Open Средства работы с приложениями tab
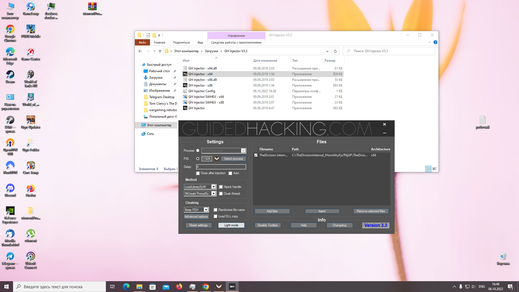The image size is (519, 292). tap(236, 42)
